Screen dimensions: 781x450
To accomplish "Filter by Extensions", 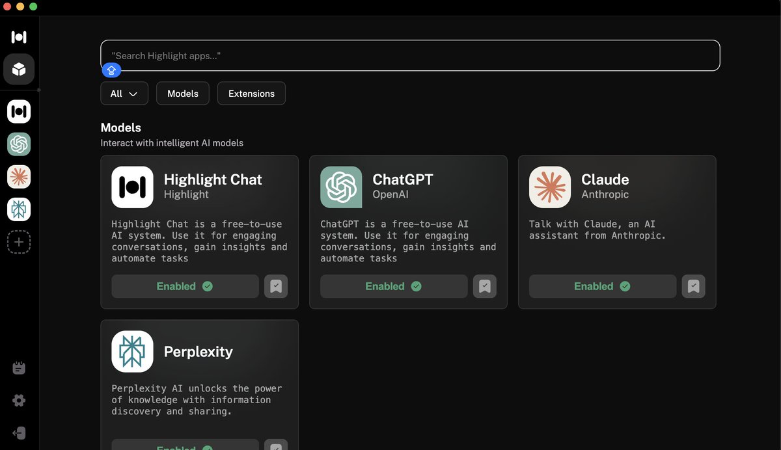I will (x=251, y=94).
